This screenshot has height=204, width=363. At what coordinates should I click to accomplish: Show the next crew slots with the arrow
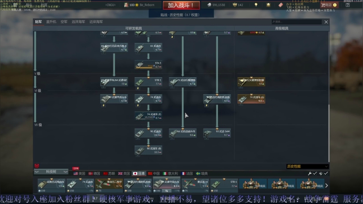pos(327,185)
